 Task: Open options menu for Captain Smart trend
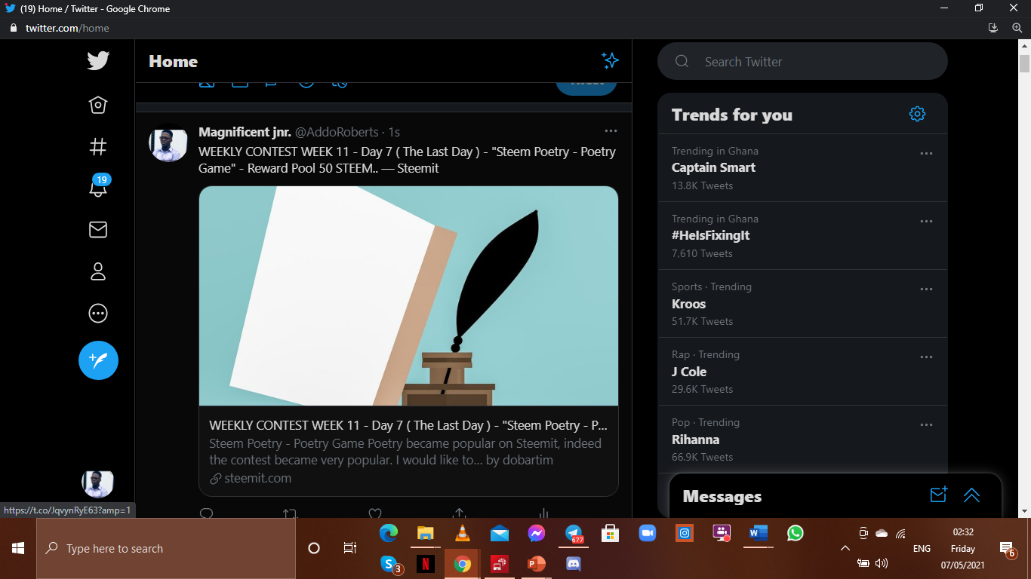pyautogui.click(x=926, y=153)
